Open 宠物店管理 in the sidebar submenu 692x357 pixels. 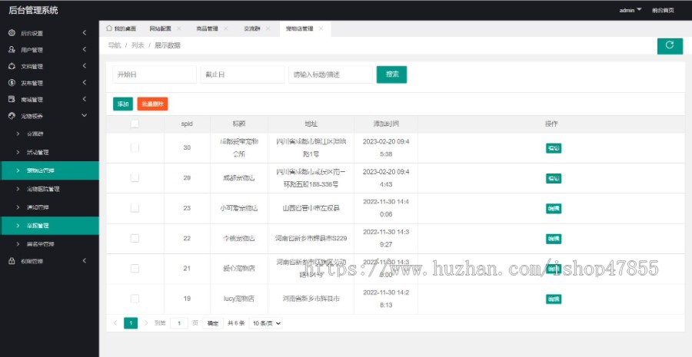point(49,170)
